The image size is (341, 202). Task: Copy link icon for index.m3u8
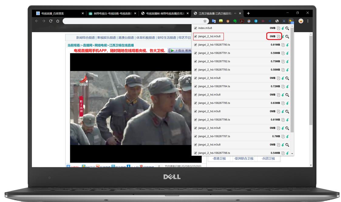[x=278, y=28]
